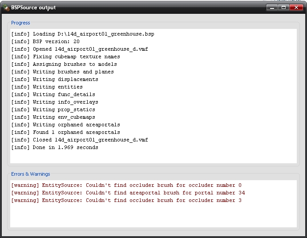The height and width of the screenshot is (238, 307).
Task: Click the Opened l4d_airport01_greenhouse_d.vmf line
Action: 80,49
